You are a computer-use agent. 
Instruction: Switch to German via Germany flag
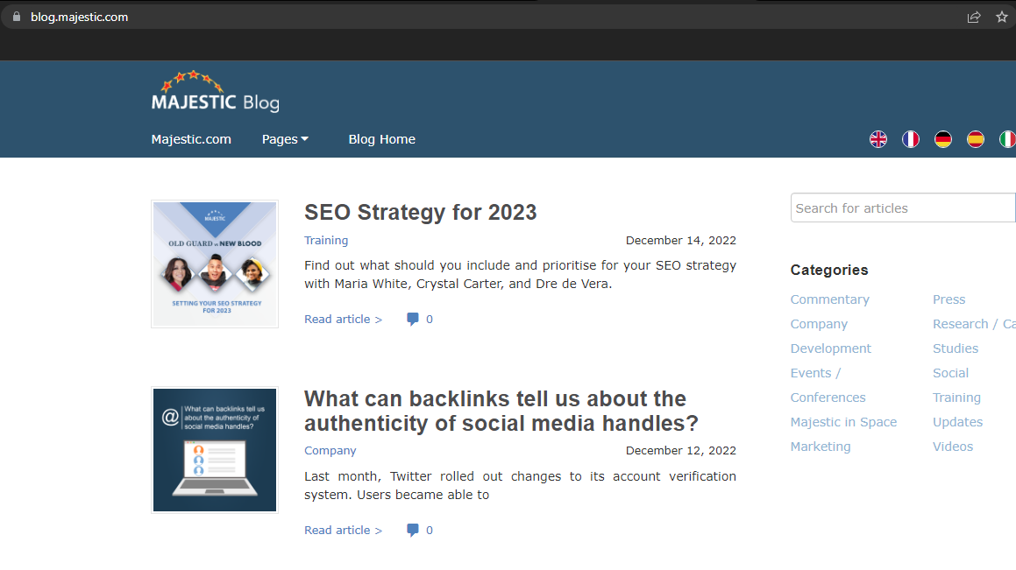942,139
